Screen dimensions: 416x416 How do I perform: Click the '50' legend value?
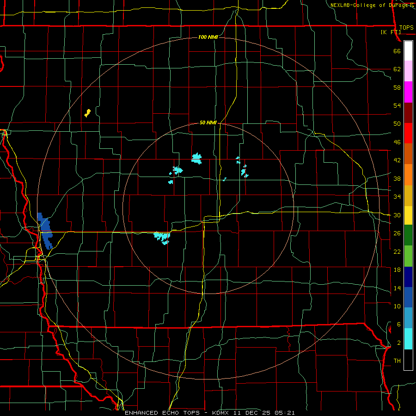pos(397,124)
